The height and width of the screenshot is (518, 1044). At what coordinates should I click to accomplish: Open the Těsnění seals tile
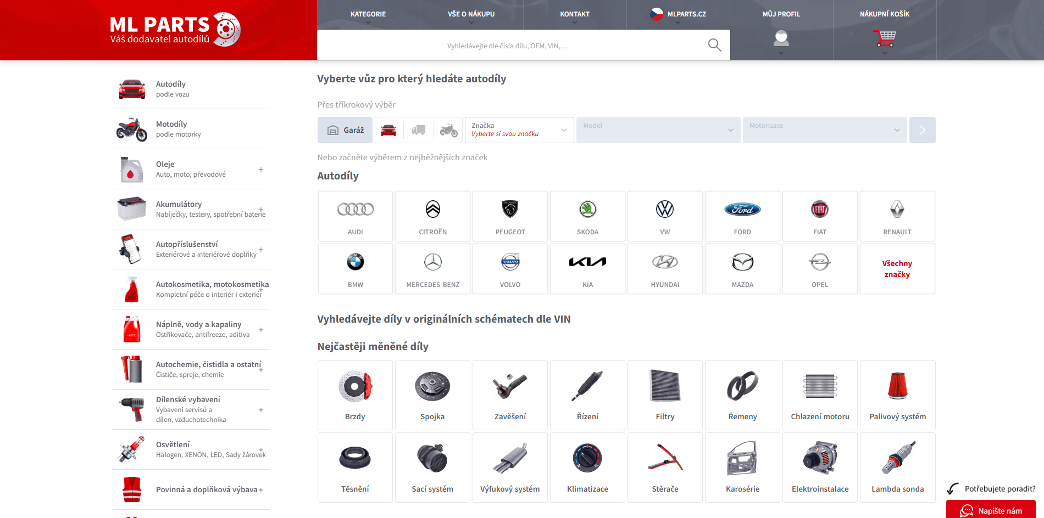point(356,468)
